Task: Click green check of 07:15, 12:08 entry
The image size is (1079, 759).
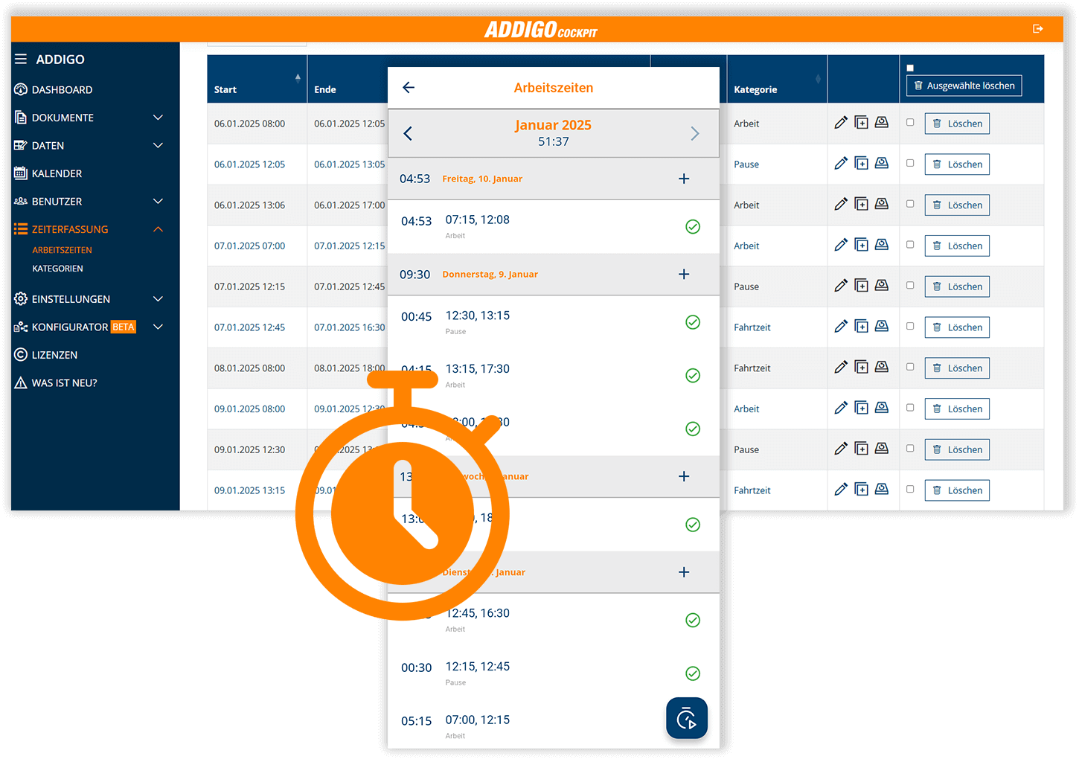Action: point(693,227)
